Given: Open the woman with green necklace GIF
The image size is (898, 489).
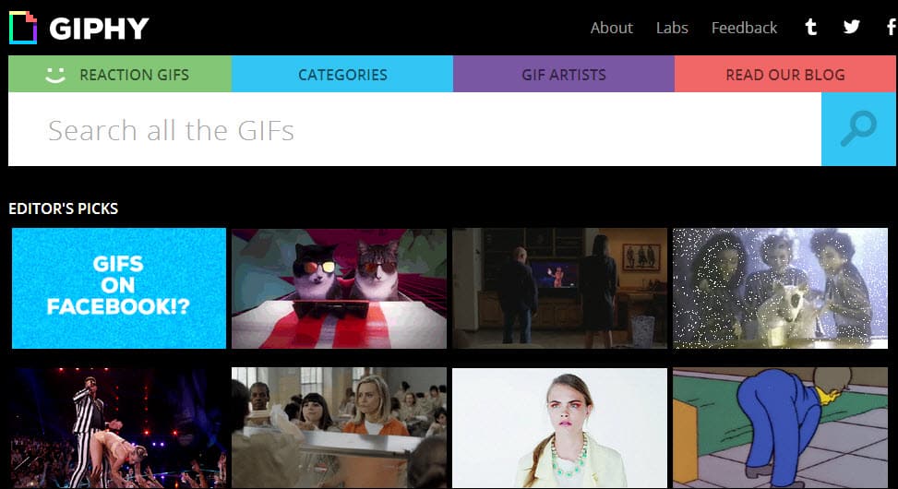Looking at the screenshot, I should pos(559,428).
